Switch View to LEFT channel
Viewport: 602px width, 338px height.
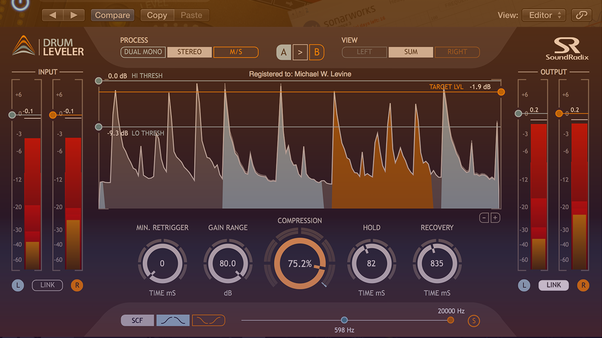[364, 52]
